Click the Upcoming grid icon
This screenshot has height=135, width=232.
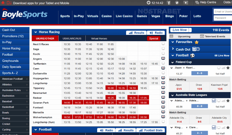171,36
